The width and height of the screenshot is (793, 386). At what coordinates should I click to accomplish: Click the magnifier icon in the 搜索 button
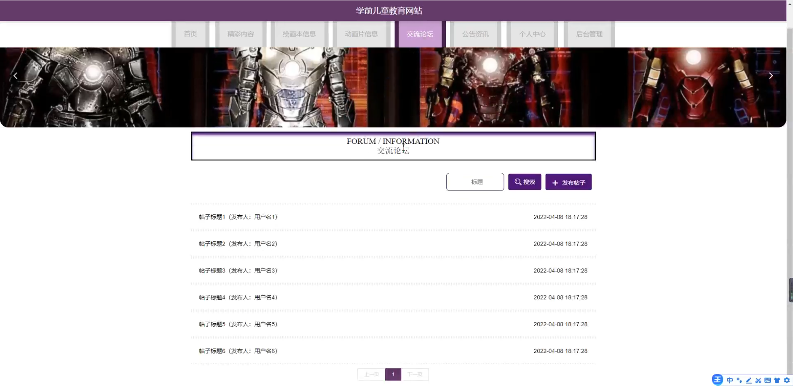pos(518,182)
